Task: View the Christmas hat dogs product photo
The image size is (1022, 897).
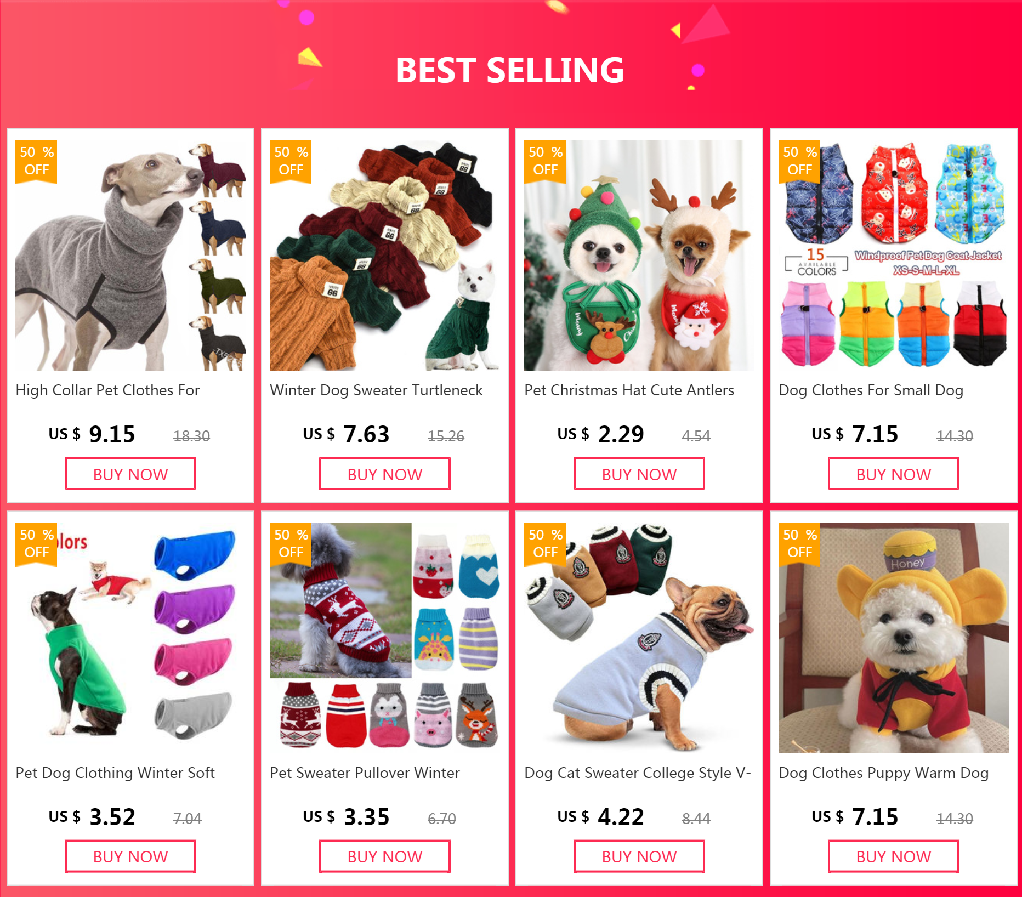Action: [x=639, y=256]
